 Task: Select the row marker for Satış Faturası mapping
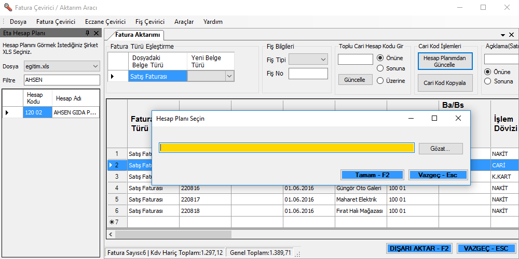[x=118, y=76]
